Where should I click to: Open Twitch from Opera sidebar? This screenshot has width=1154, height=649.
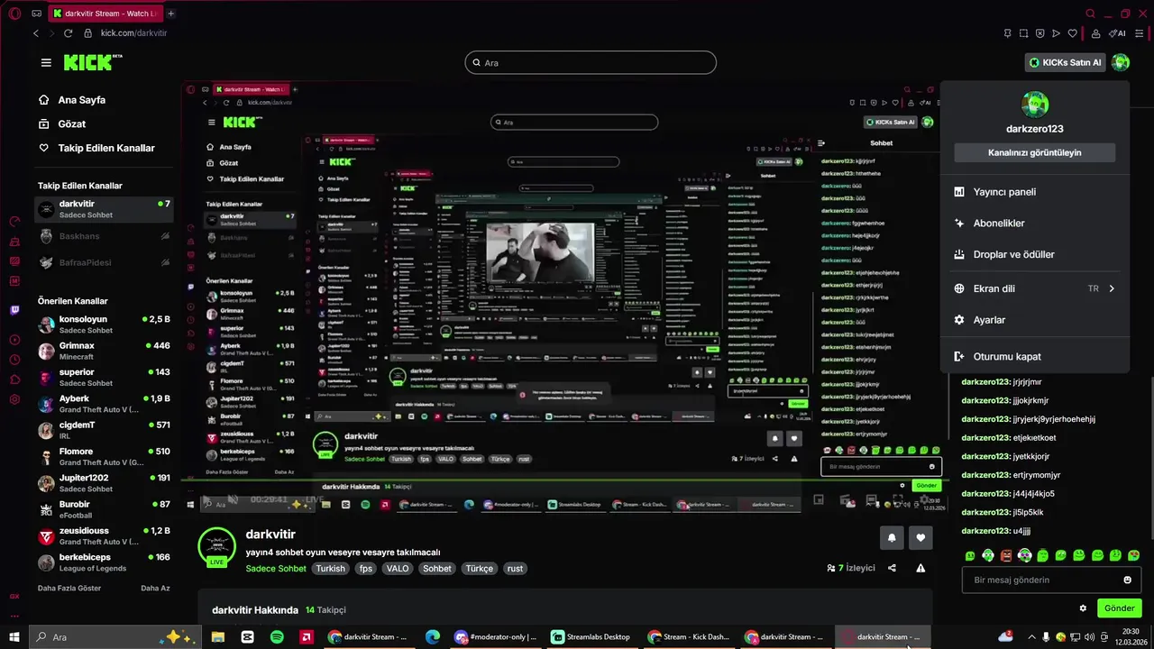[14, 310]
